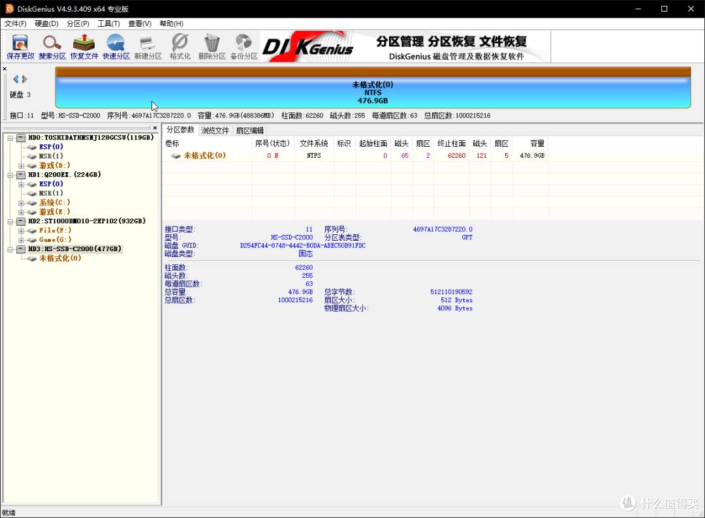Click the total bytes value 512110190592
This screenshot has height=518, width=705.
pyautogui.click(x=451, y=292)
